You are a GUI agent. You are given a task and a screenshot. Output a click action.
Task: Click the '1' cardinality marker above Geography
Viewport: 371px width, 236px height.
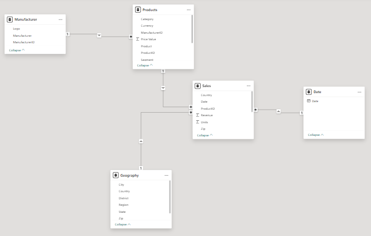(x=141, y=168)
